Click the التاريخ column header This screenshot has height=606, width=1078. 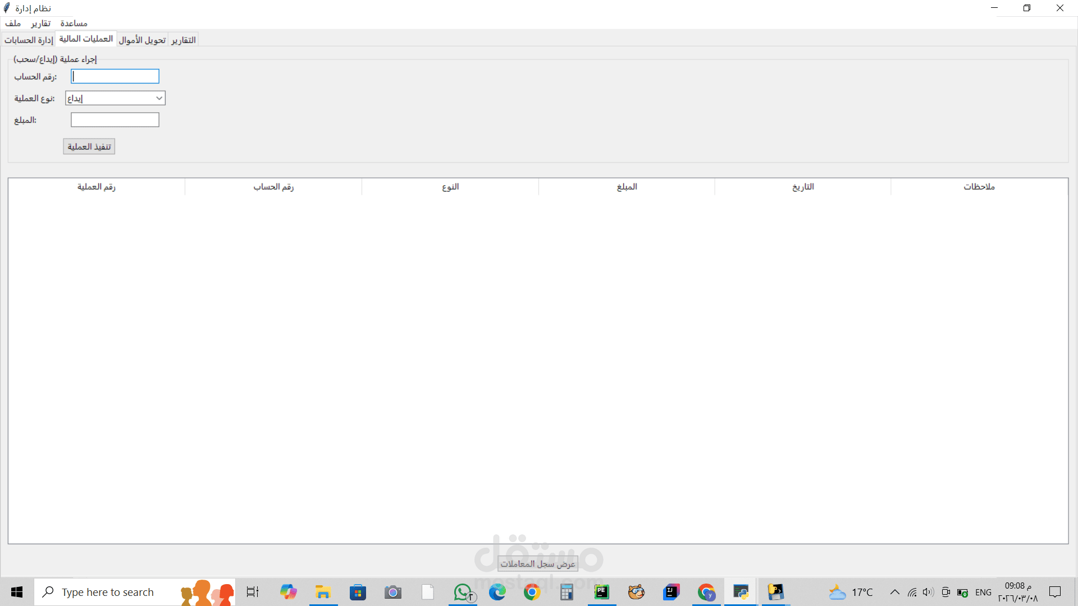[803, 187]
